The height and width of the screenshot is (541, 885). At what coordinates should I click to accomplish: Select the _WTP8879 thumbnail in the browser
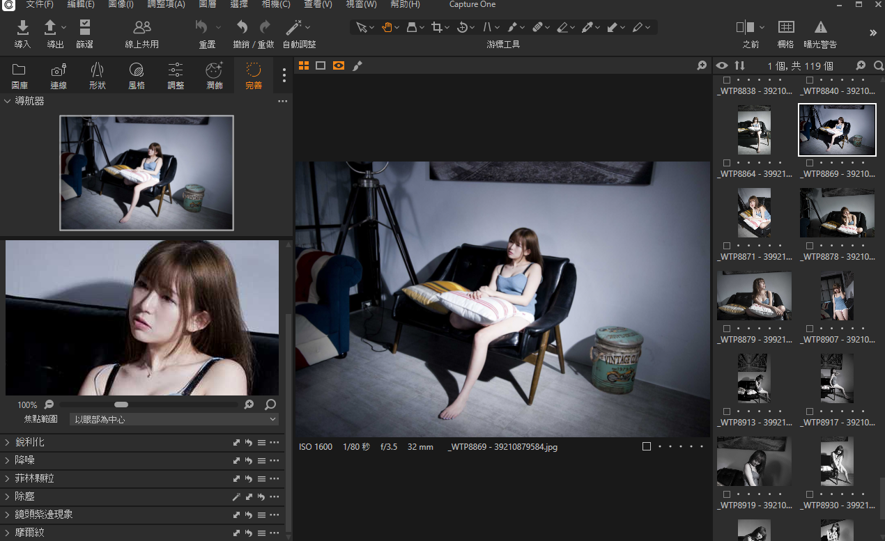(x=754, y=296)
